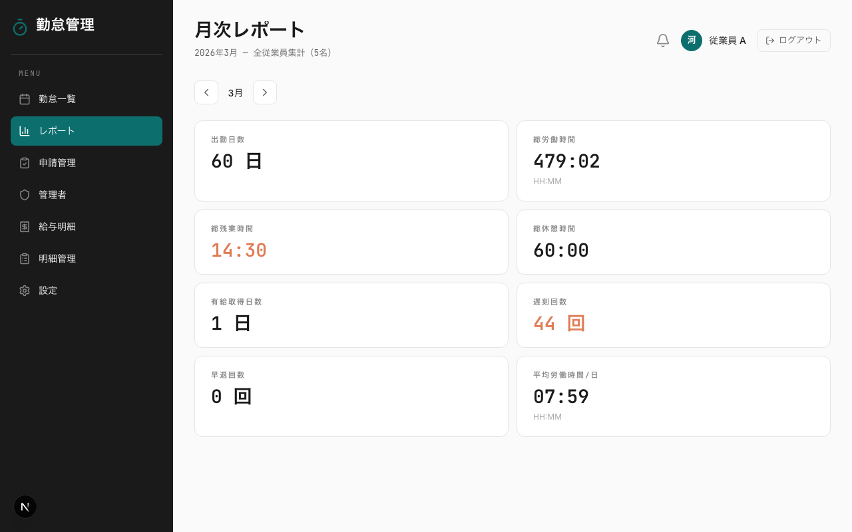Go to previous month with left chevron
Screen dimensions: 852x532
click(206, 92)
